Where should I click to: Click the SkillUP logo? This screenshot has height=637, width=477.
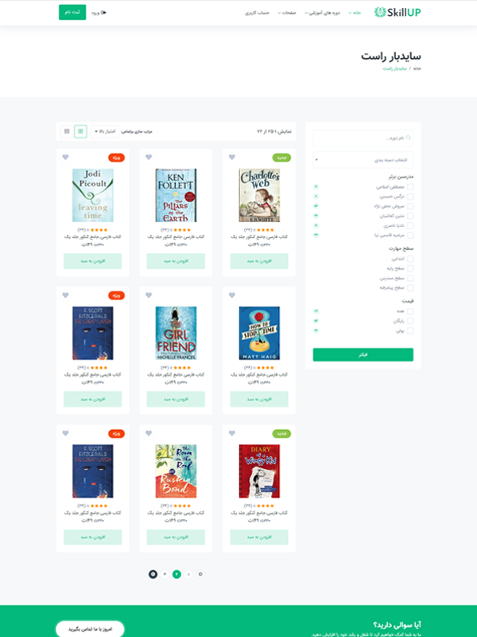pos(397,13)
